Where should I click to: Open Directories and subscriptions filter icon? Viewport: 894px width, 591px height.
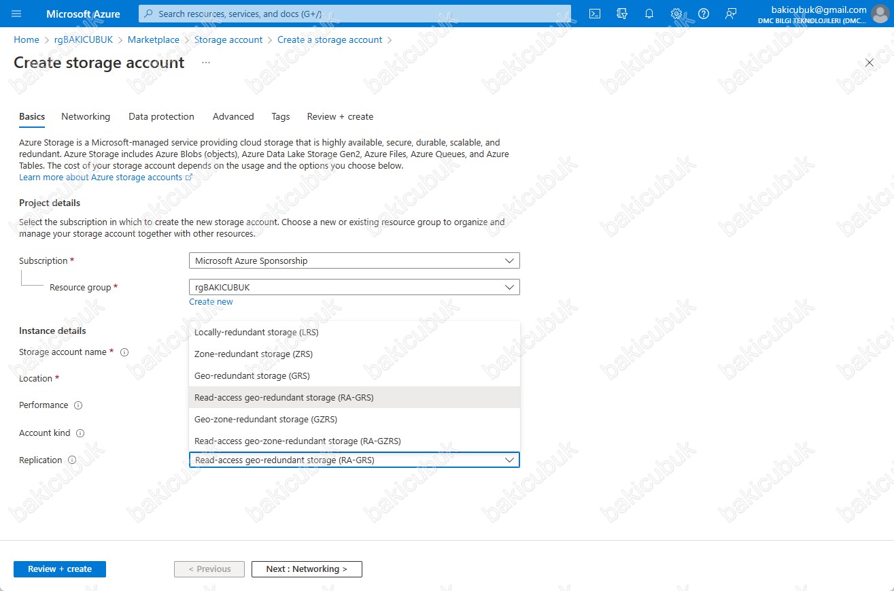[621, 14]
